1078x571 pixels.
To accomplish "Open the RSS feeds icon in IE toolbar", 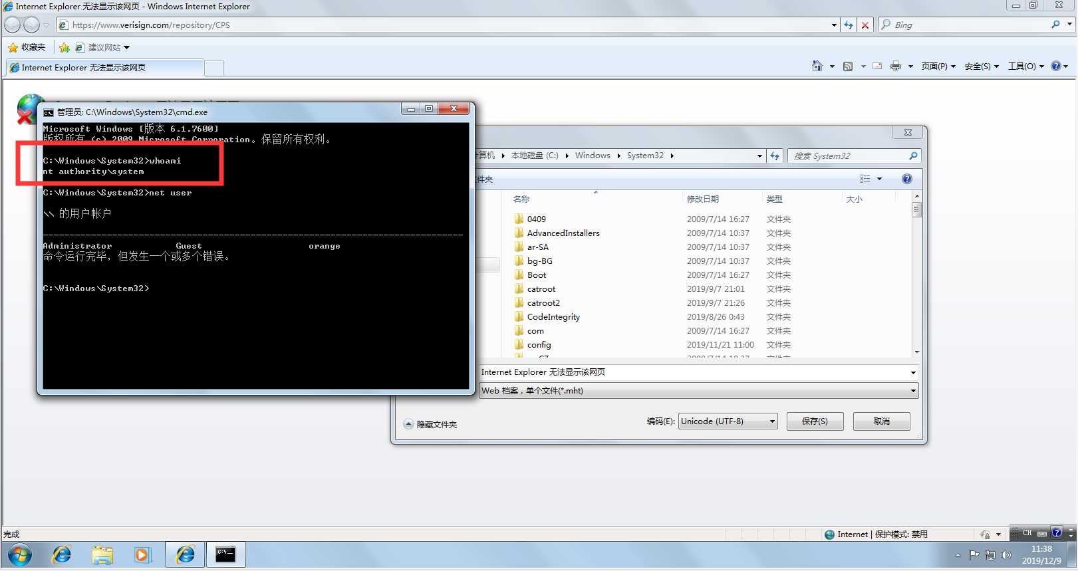I will coord(848,66).
